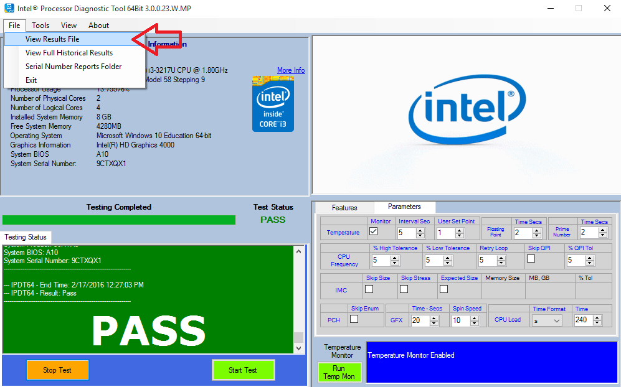Choose Exit from the File menu

(74, 80)
